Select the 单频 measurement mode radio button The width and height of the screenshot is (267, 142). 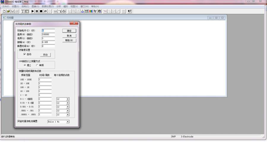pos(37,65)
